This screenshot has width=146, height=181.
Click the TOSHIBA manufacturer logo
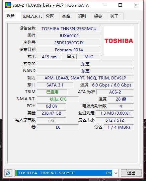(119, 41)
